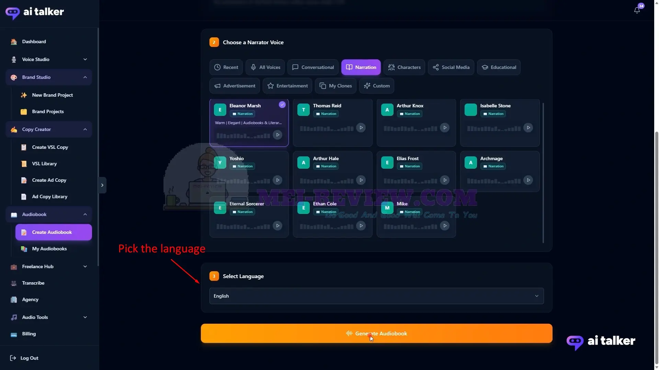
Task: Collapse the Audiobook section
Action: point(49,214)
